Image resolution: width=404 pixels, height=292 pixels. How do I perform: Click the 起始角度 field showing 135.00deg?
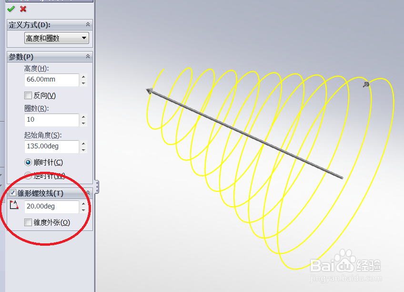pyautogui.click(x=51, y=146)
